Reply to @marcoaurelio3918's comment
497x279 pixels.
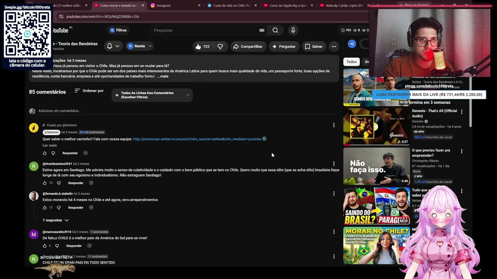click(x=74, y=246)
